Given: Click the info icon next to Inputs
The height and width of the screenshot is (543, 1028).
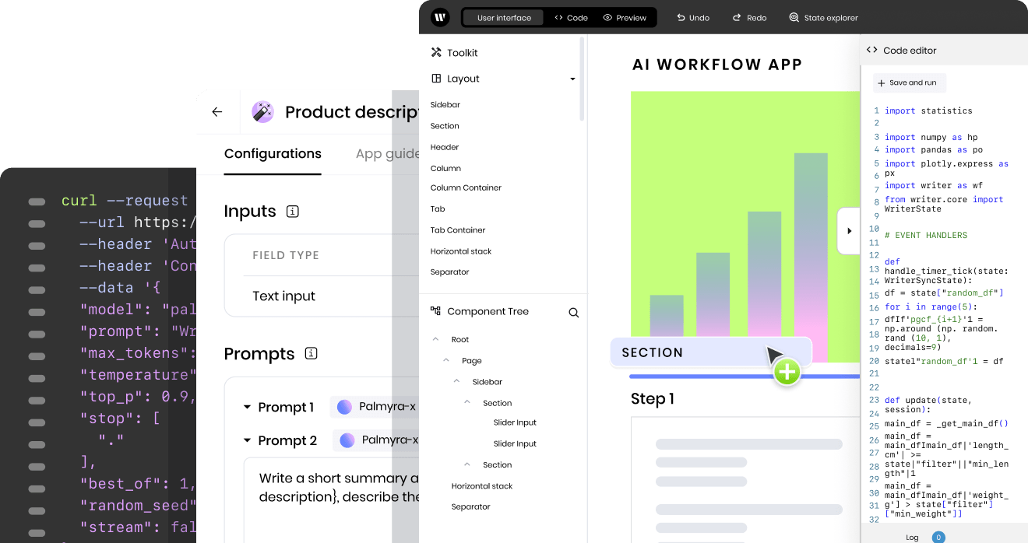Looking at the screenshot, I should click(x=293, y=211).
